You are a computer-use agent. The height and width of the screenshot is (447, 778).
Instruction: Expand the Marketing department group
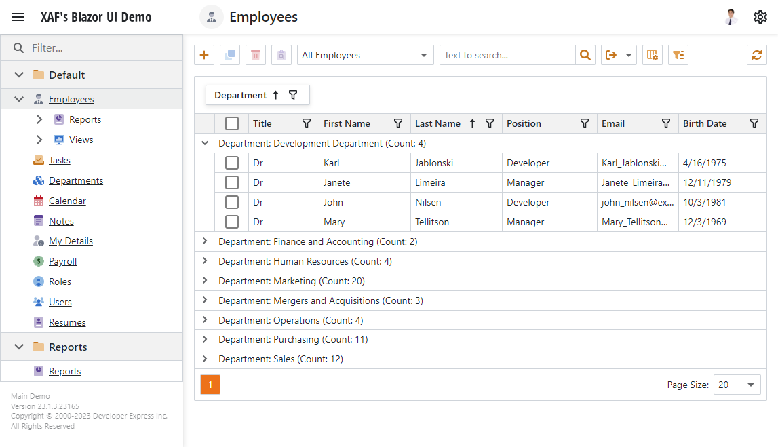tap(205, 281)
